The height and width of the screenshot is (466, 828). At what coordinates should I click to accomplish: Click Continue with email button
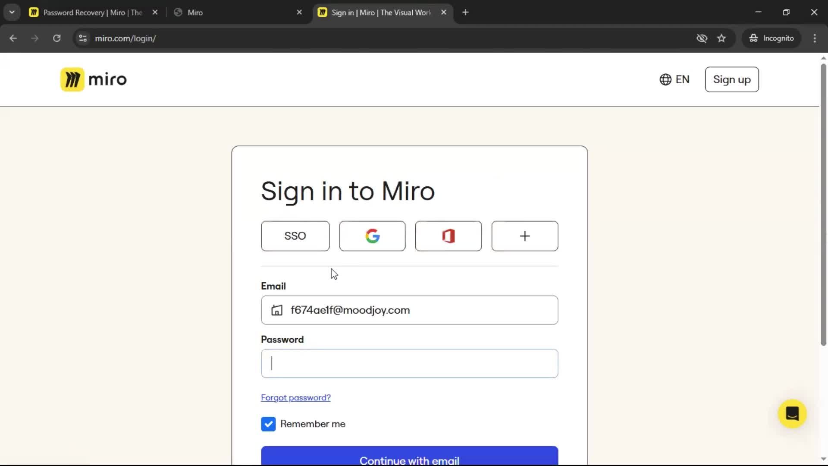pyautogui.click(x=410, y=456)
